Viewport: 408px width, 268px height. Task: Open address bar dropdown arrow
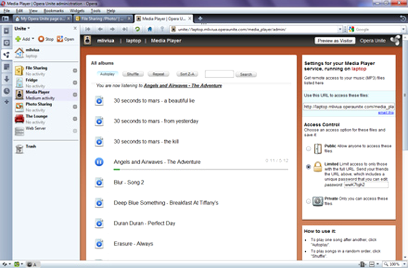(x=340, y=29)
